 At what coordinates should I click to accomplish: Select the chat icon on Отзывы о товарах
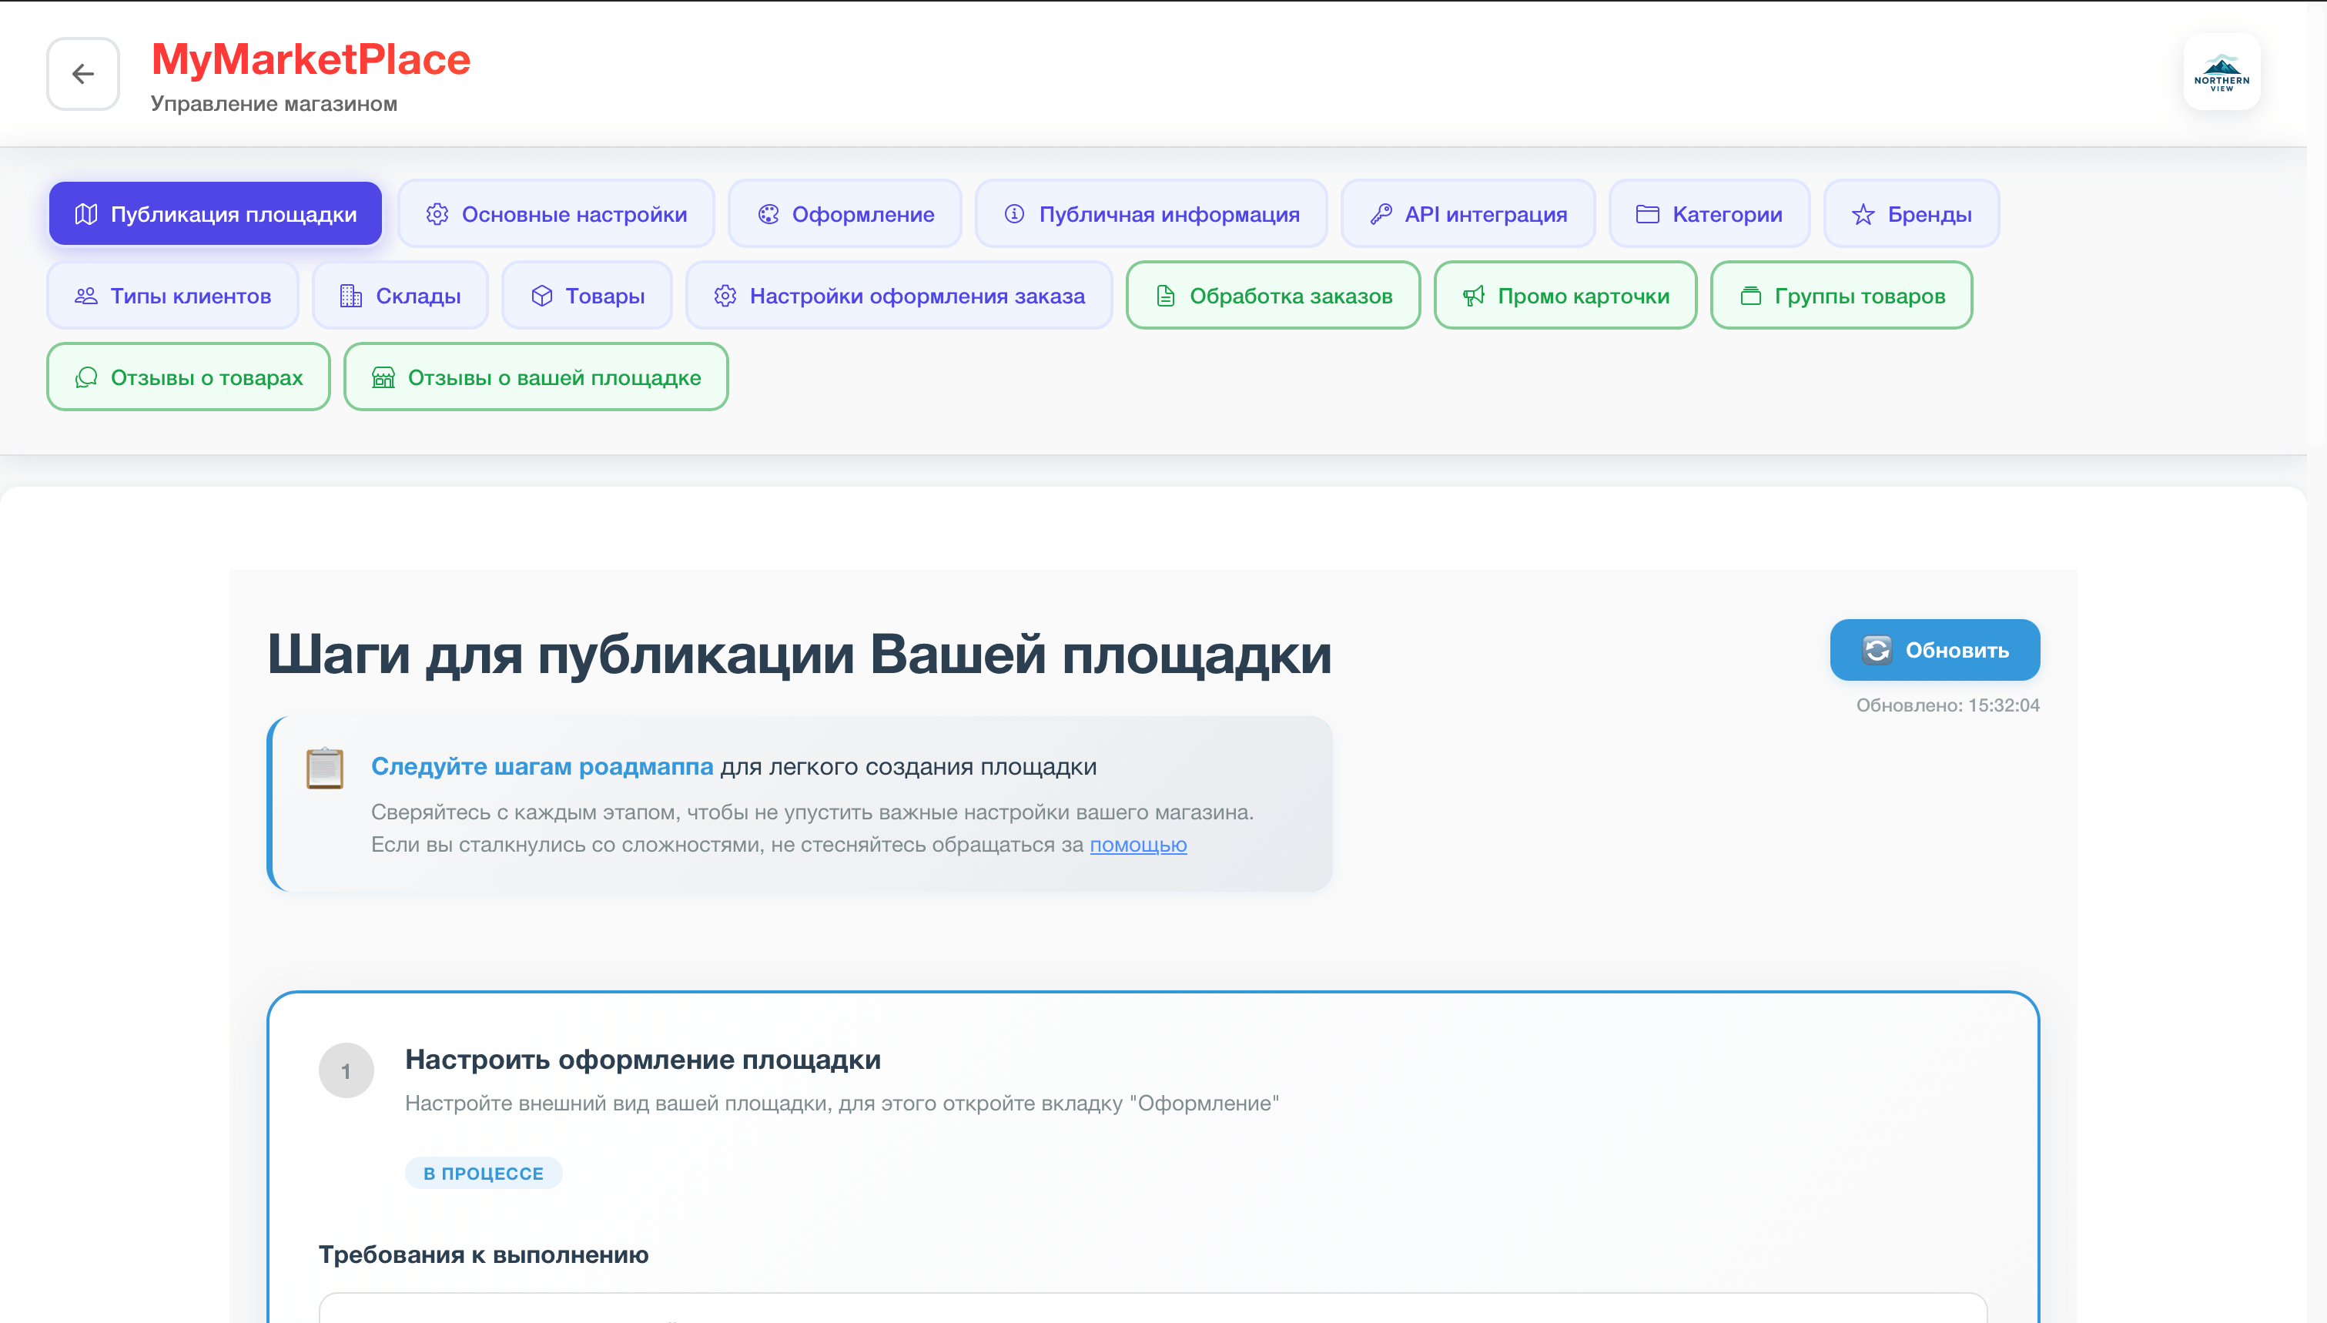click(86, 377)
